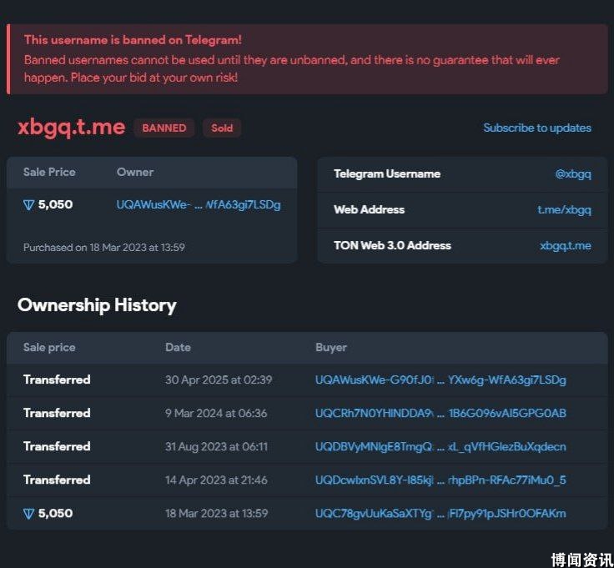The image size is (614, 568).
Task: Click the TON icon in ownership history row
Action: [28, 514]
